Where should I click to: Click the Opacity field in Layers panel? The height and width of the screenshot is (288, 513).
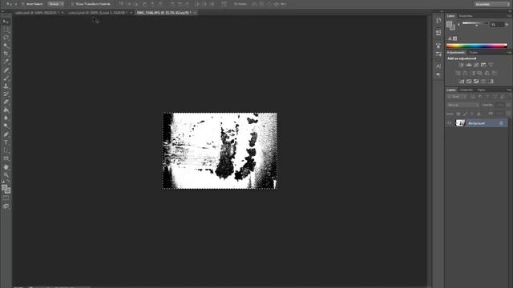coord(499,105)
